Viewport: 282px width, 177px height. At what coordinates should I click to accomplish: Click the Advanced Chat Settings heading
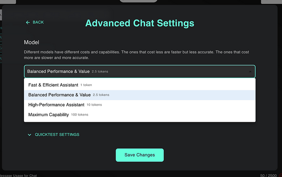(x=140, y=23)
